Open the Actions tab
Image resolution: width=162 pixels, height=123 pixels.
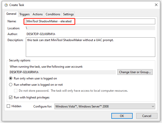[x=38, y=14]
